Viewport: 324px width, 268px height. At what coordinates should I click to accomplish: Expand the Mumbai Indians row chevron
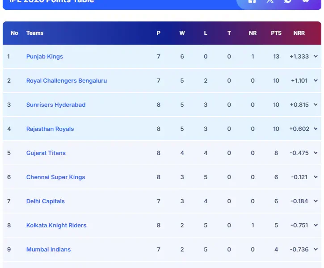pyautogui.click(x=316, y=250)
